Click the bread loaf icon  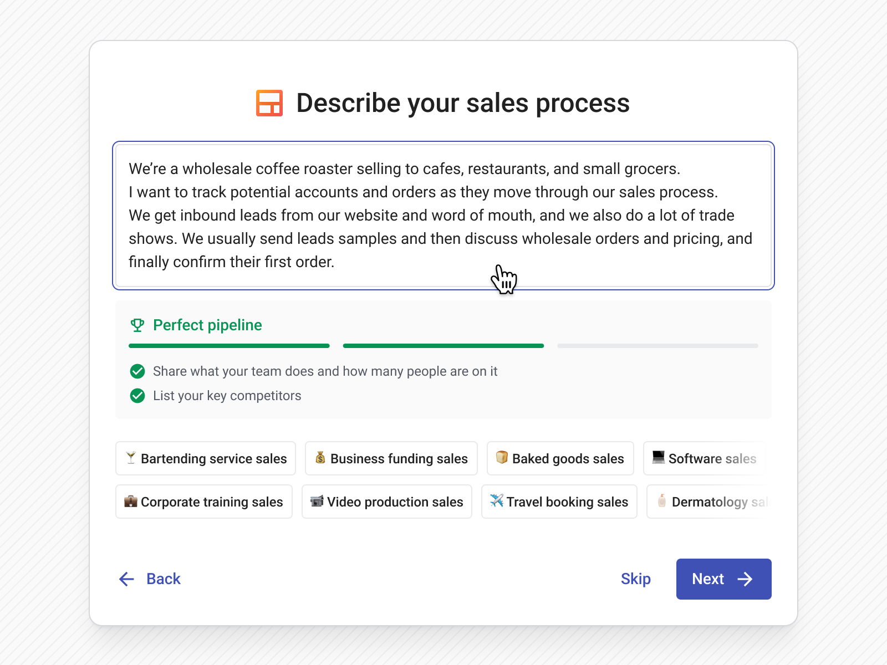[502, 458]
